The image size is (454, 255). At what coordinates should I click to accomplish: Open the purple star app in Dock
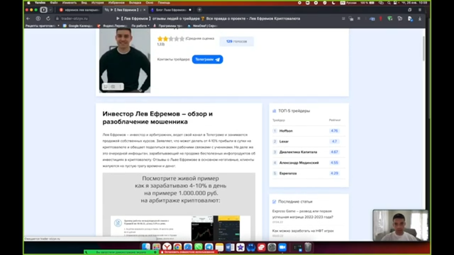(240, 247)
